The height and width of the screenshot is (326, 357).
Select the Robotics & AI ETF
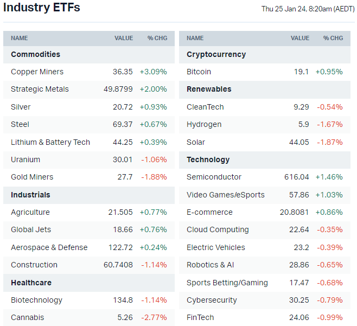tap(211, 265)
